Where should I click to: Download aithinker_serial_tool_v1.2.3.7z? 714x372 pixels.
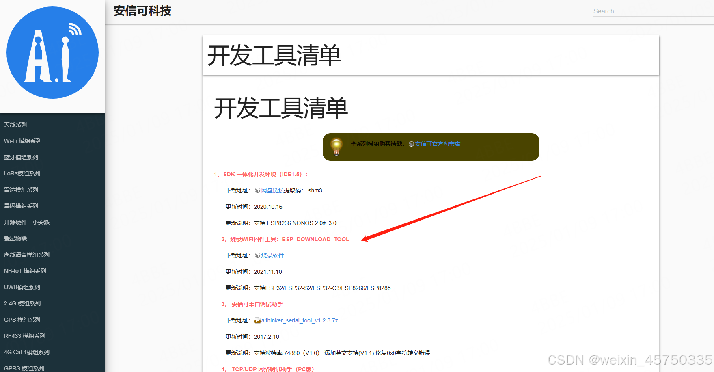[300, 320]
